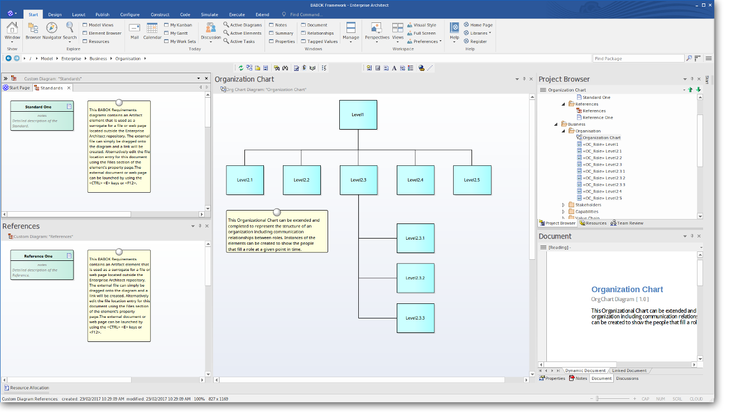The image size is (731, 419).
Task: Open the Project Browser hamburger menu
Action: coord(542,90)
